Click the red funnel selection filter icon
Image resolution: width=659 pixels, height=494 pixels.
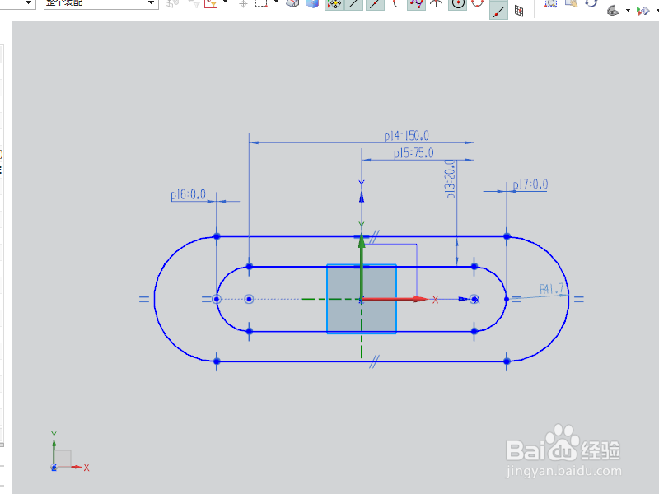[211, 3]
